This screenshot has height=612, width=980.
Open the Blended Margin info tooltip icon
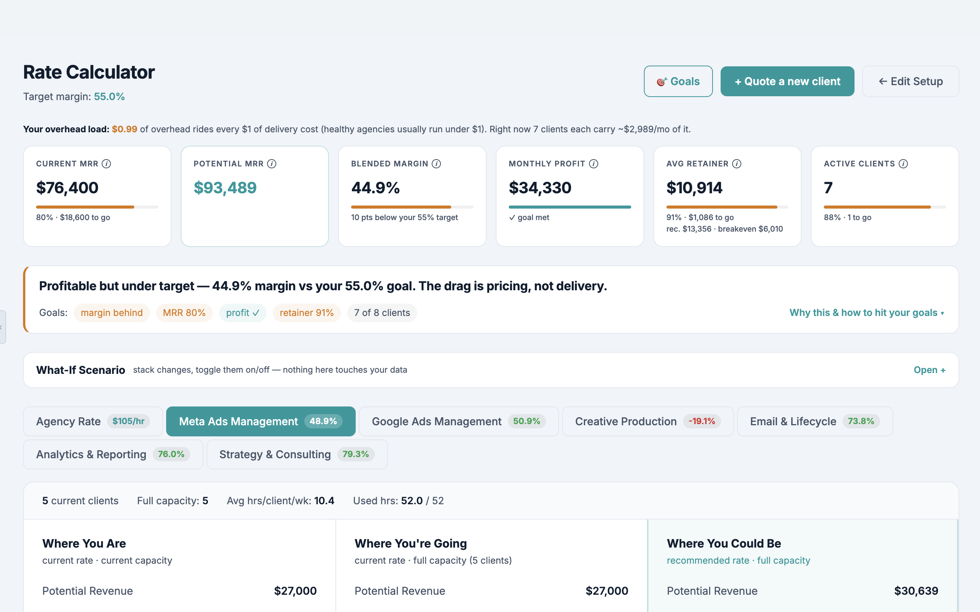pos(436,163)
